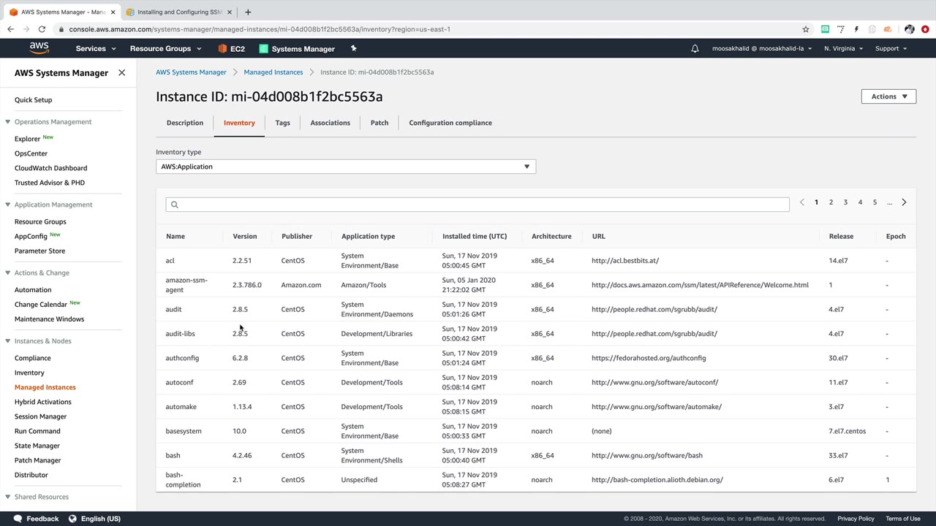936x526 pixels.
Task: Open the Terms of Use footer link
Action: point(903,519)
